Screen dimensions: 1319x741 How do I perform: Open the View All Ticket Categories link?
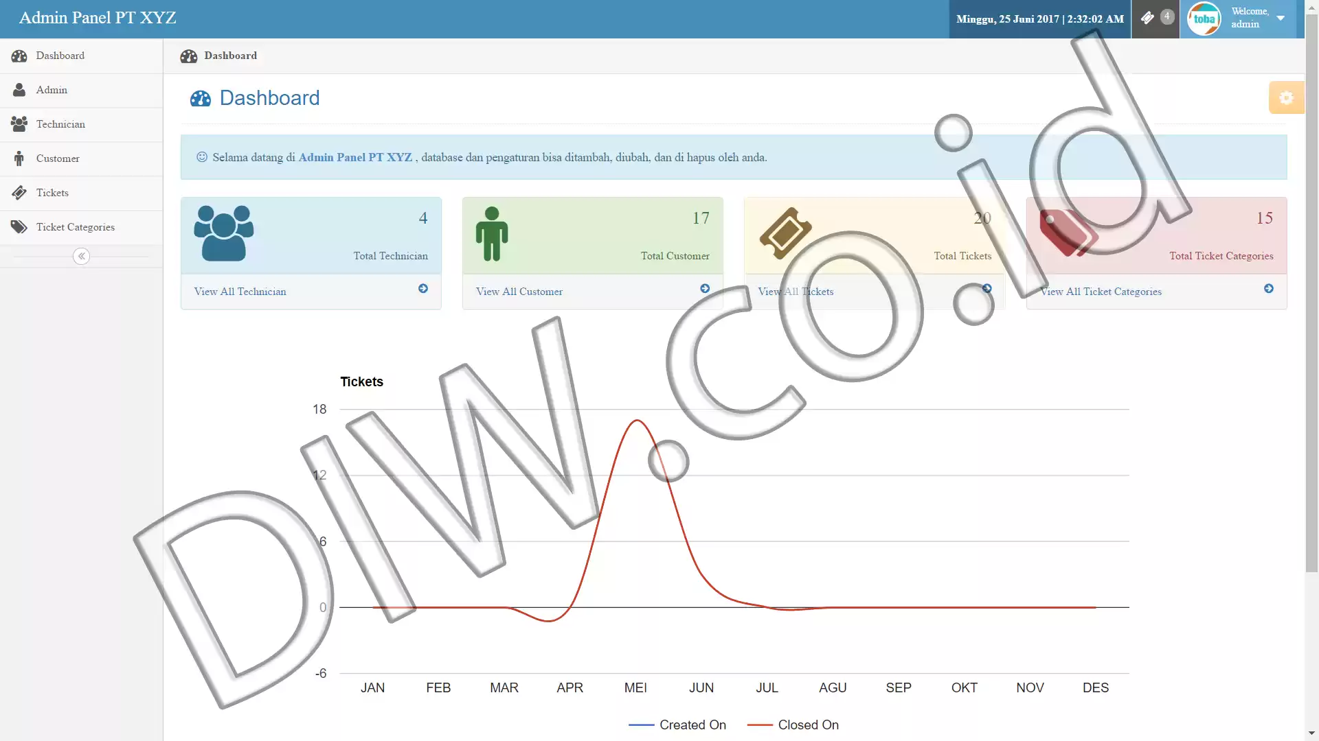click(1101, 292)
